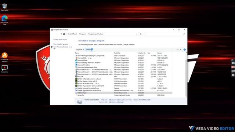Click the Programs and Features breadcrumb
Viewport: 235px width, 132px height.
(96, 34)
